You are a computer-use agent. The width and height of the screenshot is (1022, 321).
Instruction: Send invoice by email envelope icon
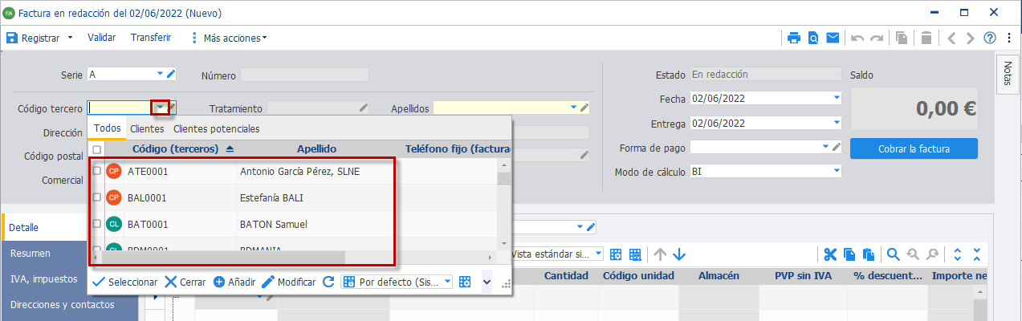pos(833,38)
